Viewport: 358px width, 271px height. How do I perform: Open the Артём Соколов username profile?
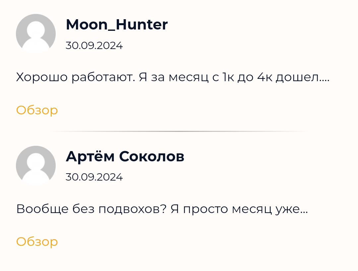point(125,156)
